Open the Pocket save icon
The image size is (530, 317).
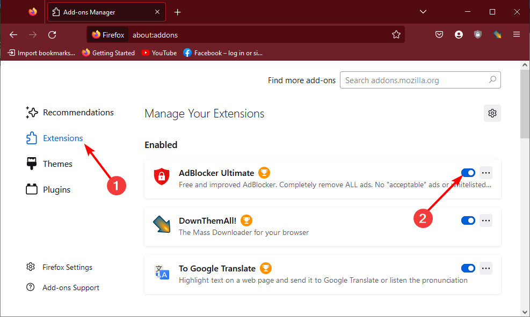(439, 34)
